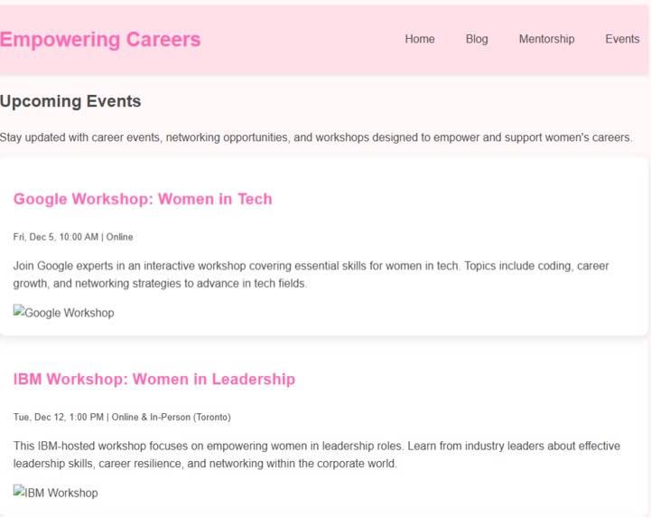Click the 'This IBM-hosted workshop' description paragraph
The width and height of the screenshot is (651, 518).
[317, 455]
